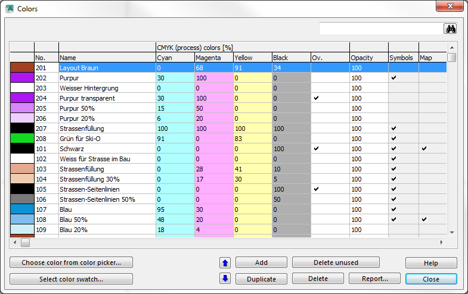
Task: Open the Select color swatch dialog
Action: [71, 279]
